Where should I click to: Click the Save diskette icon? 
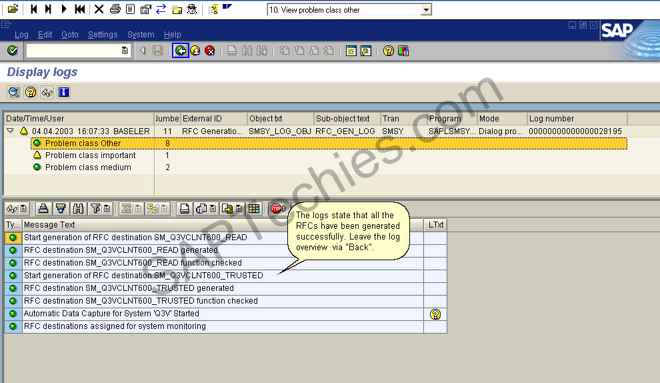[x=158, y=51]
